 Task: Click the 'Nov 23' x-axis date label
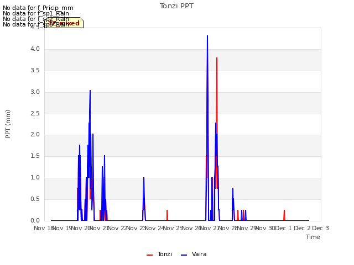coord(136,228)
